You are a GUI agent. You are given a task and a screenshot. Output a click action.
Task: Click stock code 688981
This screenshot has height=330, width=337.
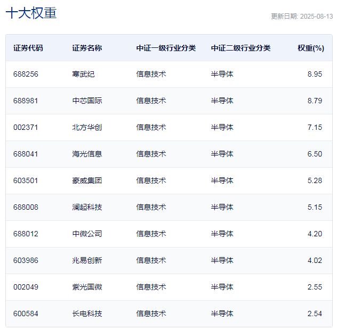tap(26, 101)
